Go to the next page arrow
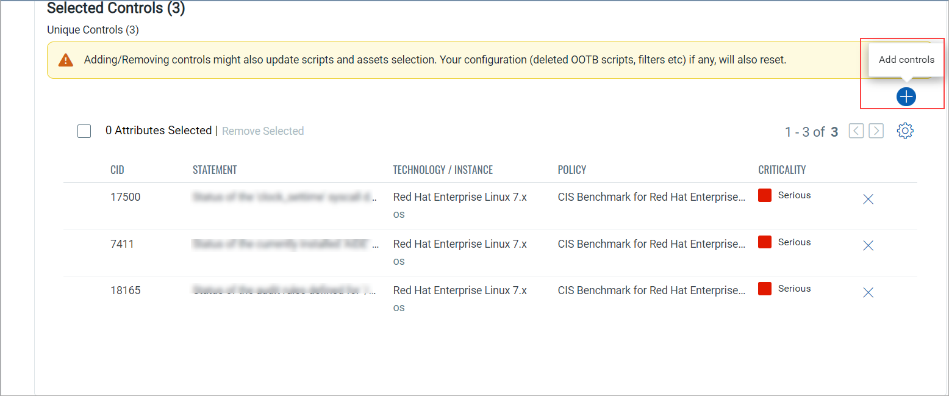949x396 pixels. coord(876,131)
